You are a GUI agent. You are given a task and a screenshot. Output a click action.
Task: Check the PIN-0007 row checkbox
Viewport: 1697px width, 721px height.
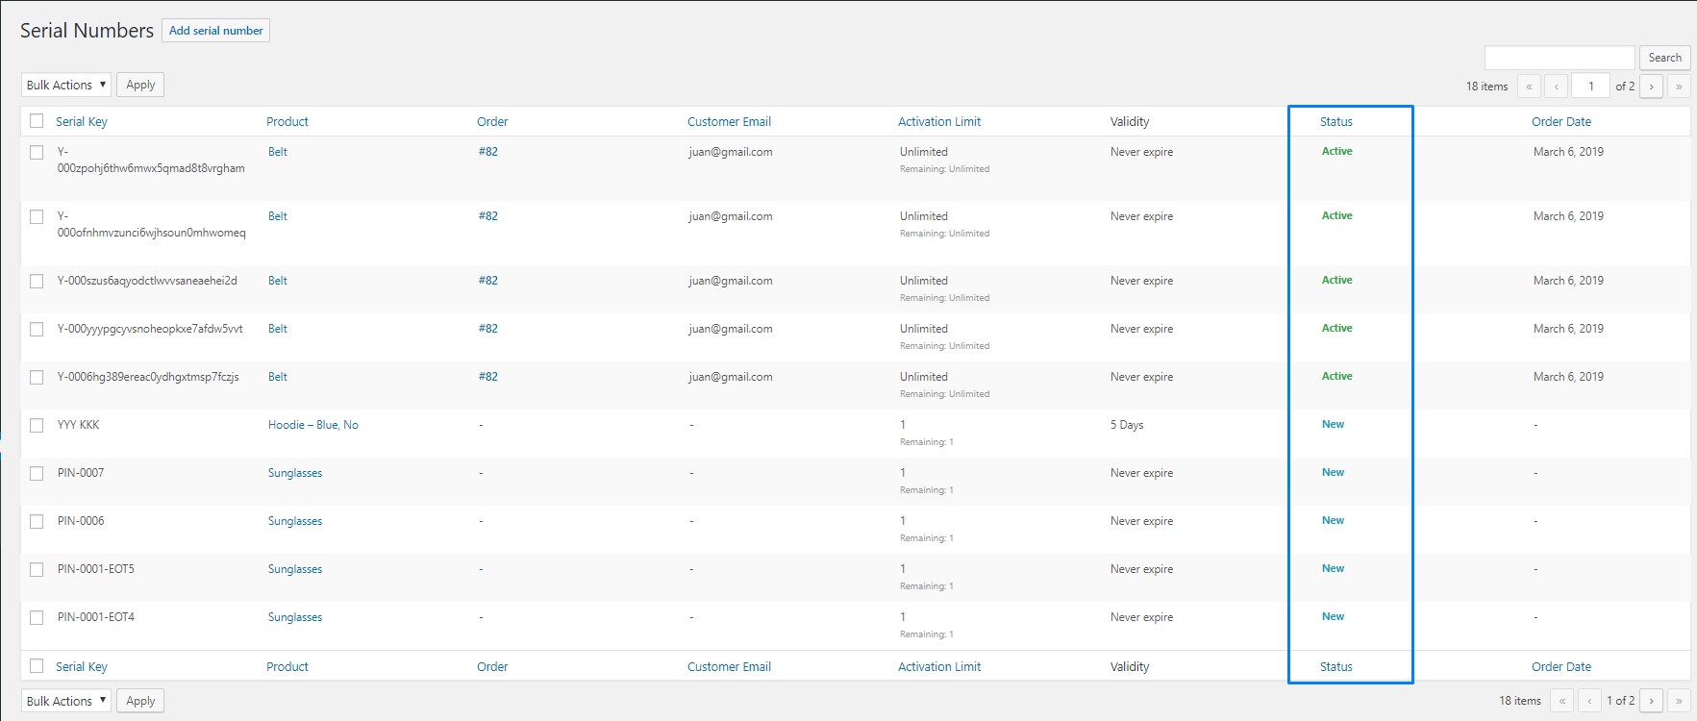click(37, 473)
